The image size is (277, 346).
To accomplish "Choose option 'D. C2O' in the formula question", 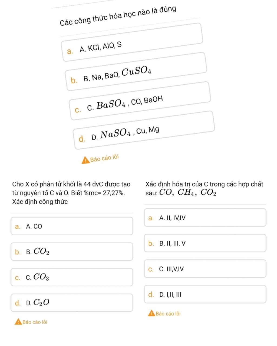I will pos(72,302).
